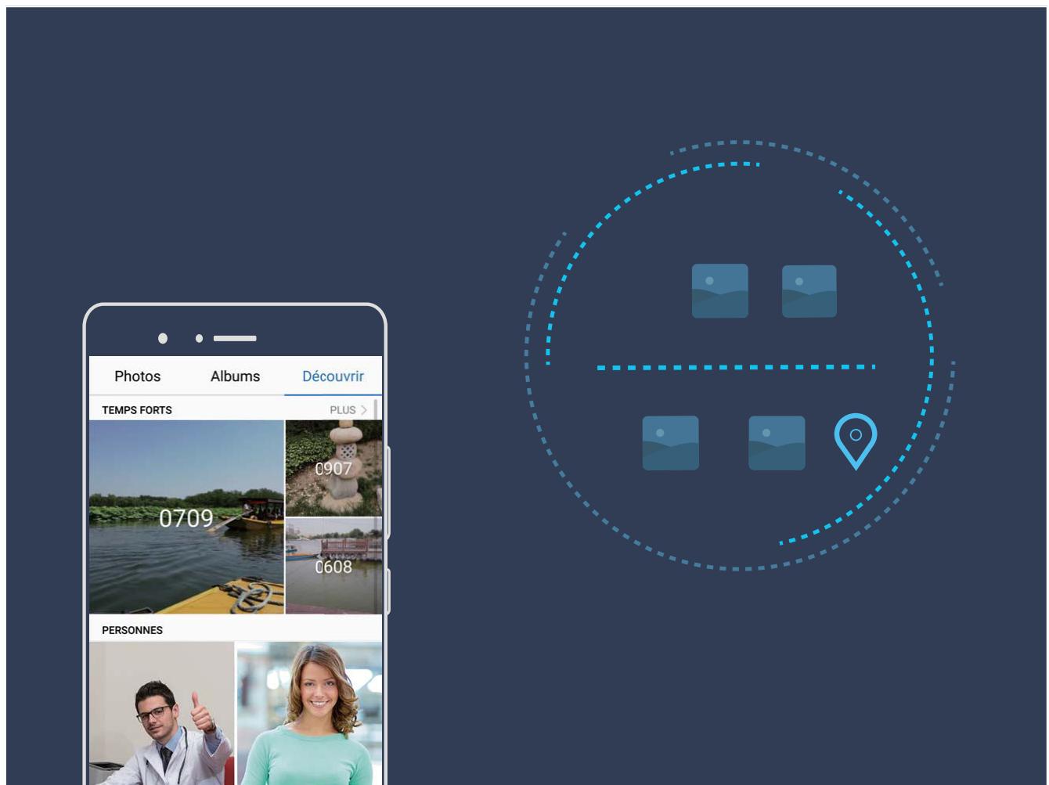Click the picture icon beside the location pin
The width and height of the screenshot is (1049, 785).
[776, 443]
